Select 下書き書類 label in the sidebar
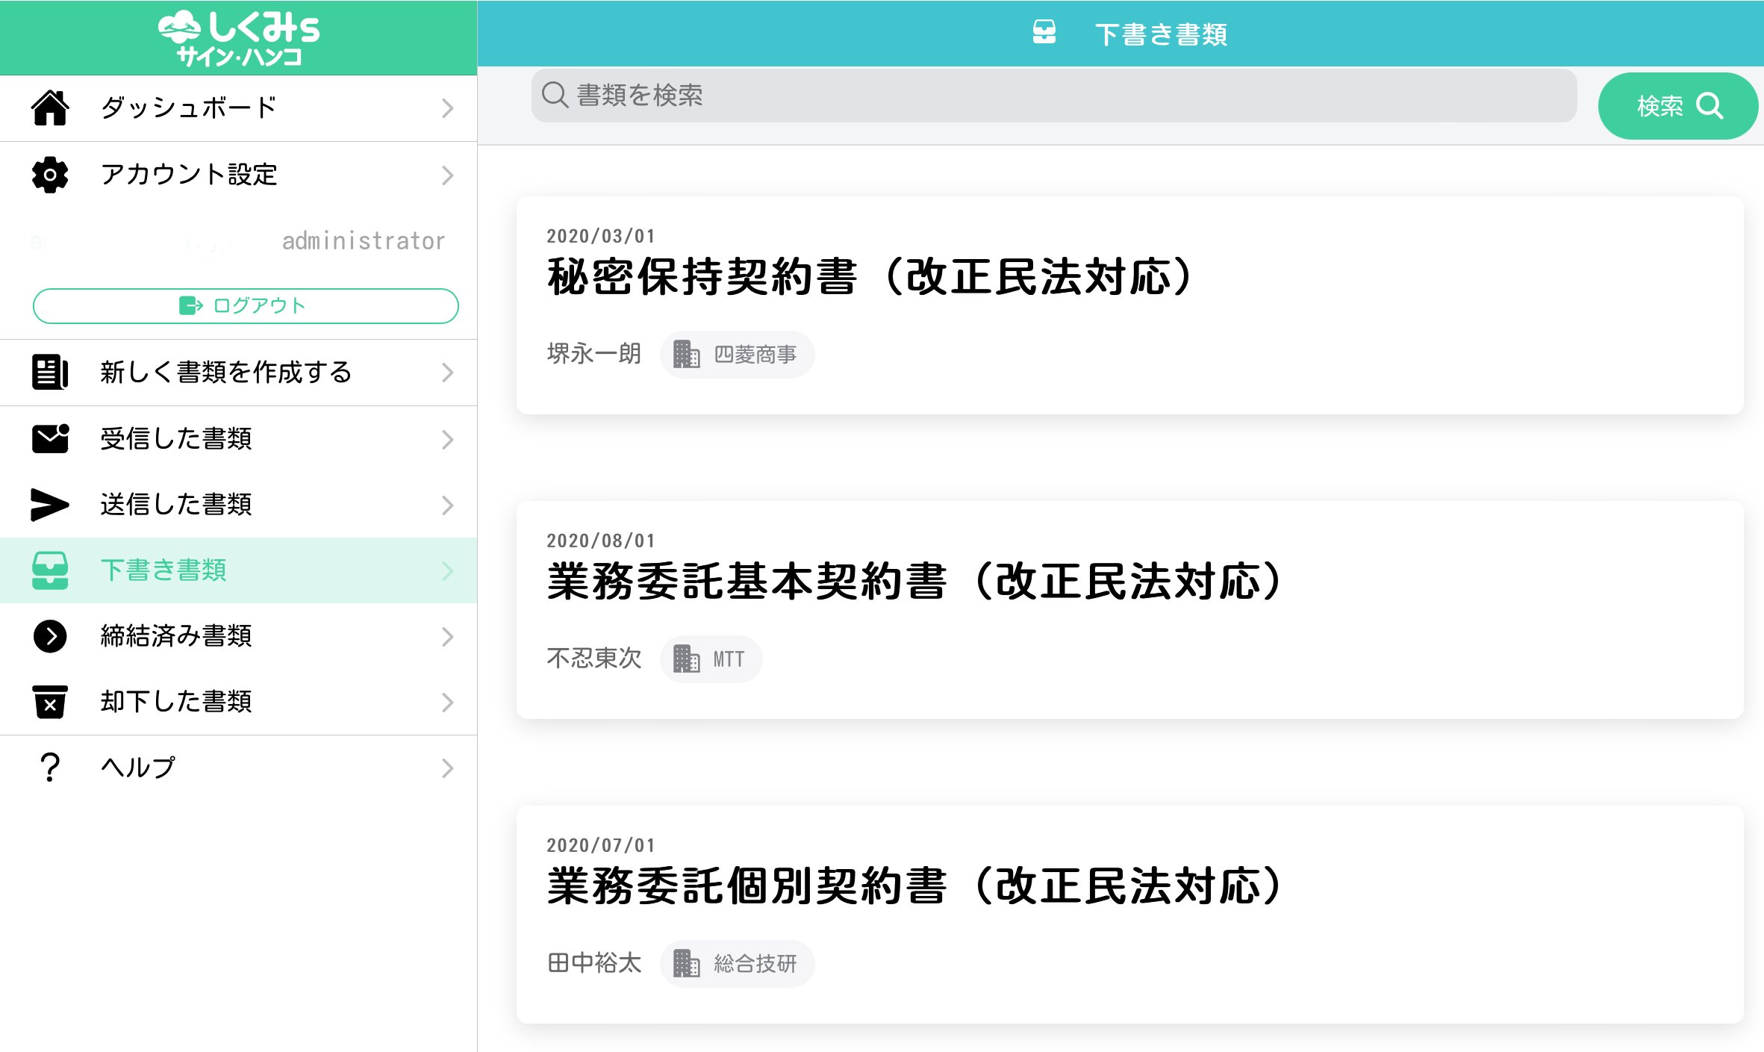The height and width of the screenshot is (1052, 1764). coord(163,570)
